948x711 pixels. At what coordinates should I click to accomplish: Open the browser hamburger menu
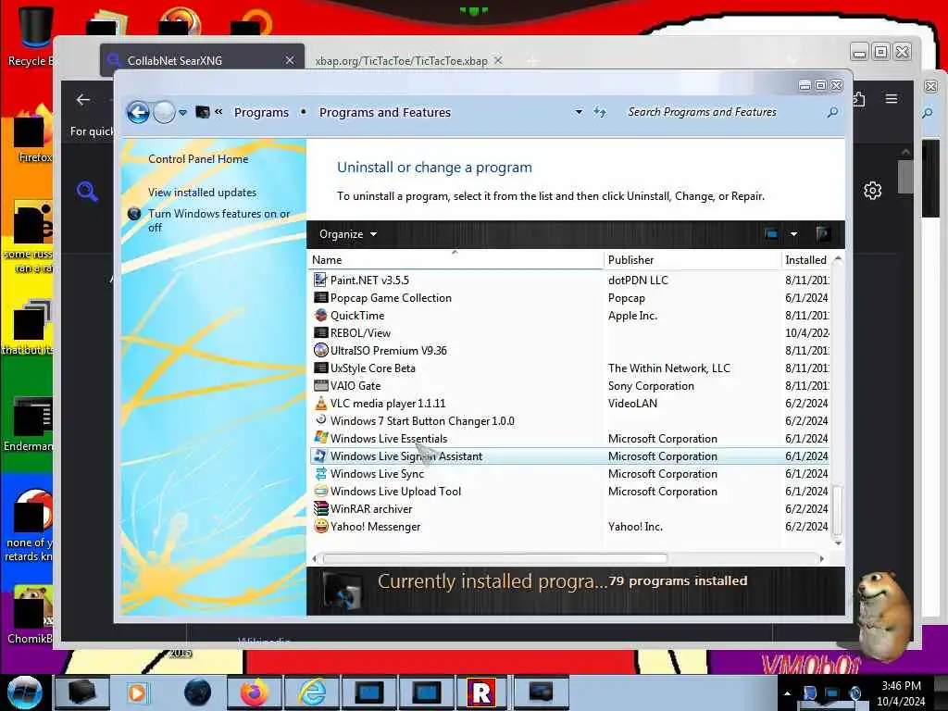point(892,98)
